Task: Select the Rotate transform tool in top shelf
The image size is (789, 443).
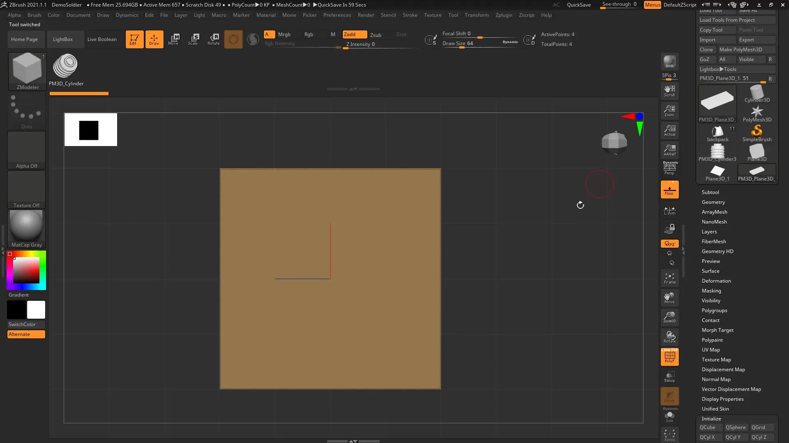Action: pos(213,39)
